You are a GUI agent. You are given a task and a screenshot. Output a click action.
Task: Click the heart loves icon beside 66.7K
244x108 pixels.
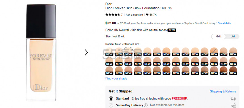(x=147, y=15)
